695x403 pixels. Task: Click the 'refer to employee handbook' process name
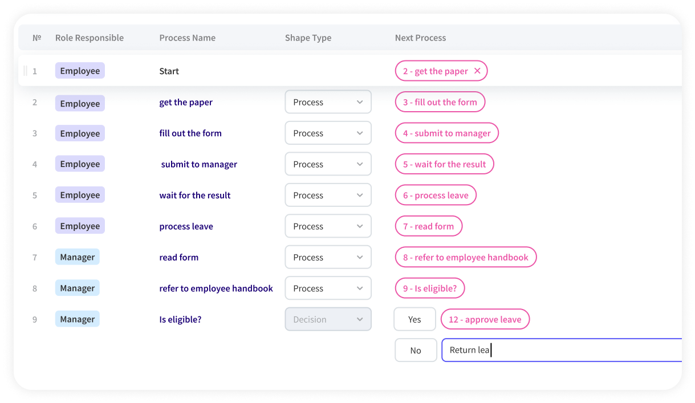click(x=216, y=289)
